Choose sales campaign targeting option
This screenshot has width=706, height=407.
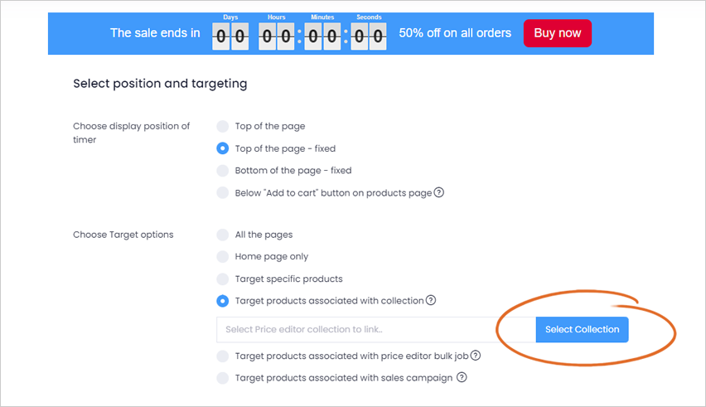tap(222, 378)
